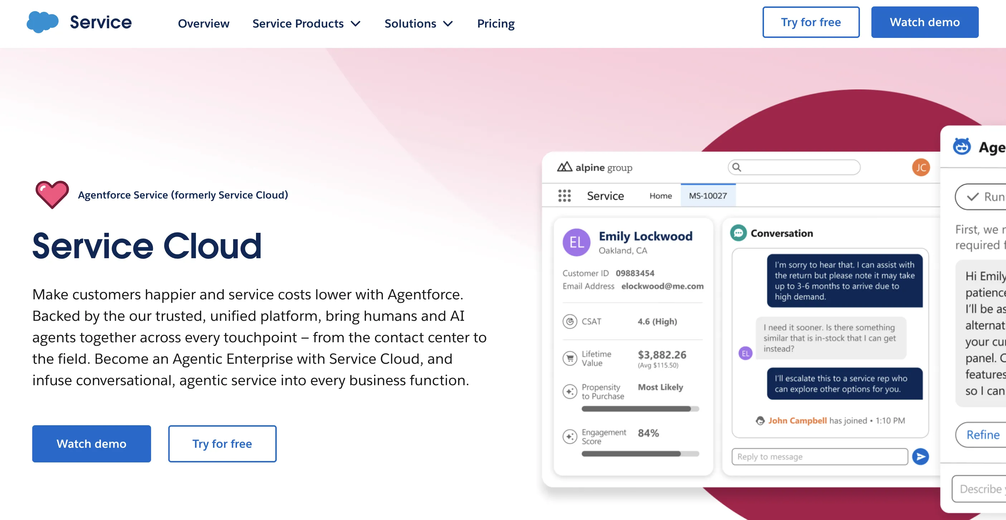1006x520 pixels.
Task: Click the email elockwood@me.com
Action: tap(662, 286)
